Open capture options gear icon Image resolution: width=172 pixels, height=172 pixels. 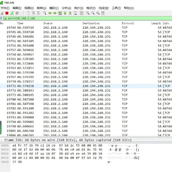(x=17, y=13)
